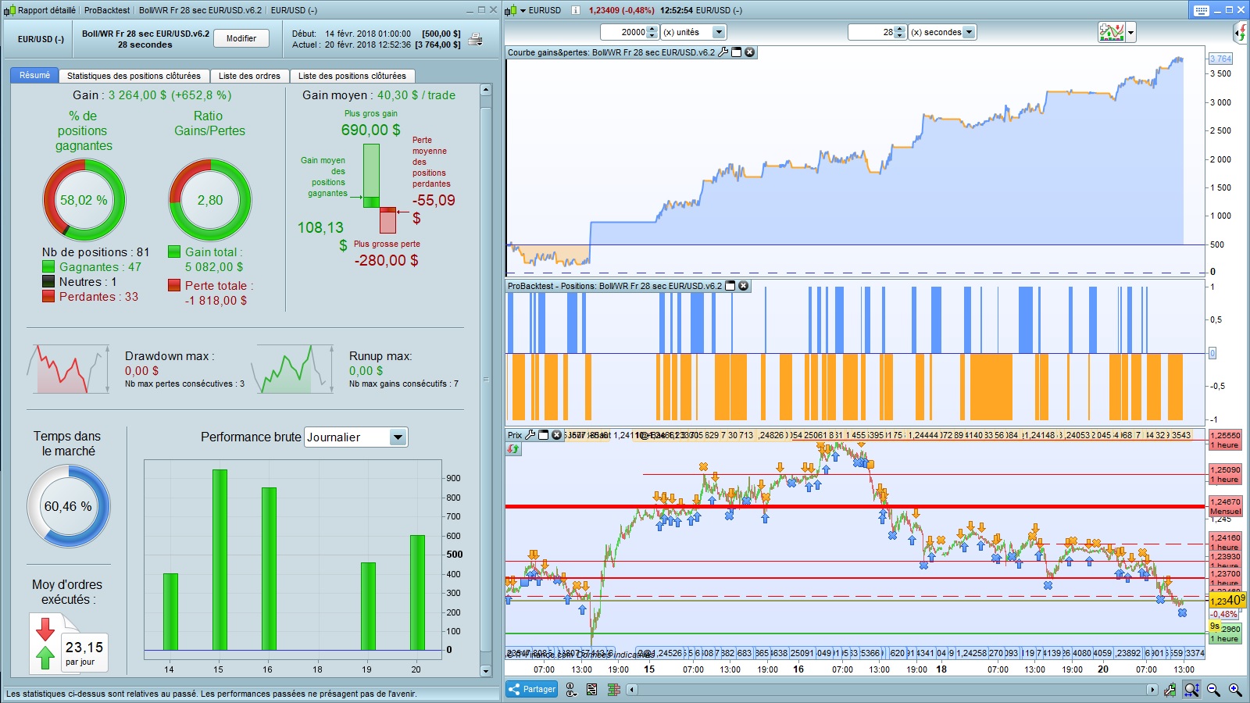Image resolution: width=1250 pixels, height=703 pixels.
Task: Click the 1,25550 1 heure price label
Action: pyautogui.click(x=1225, y=440)
